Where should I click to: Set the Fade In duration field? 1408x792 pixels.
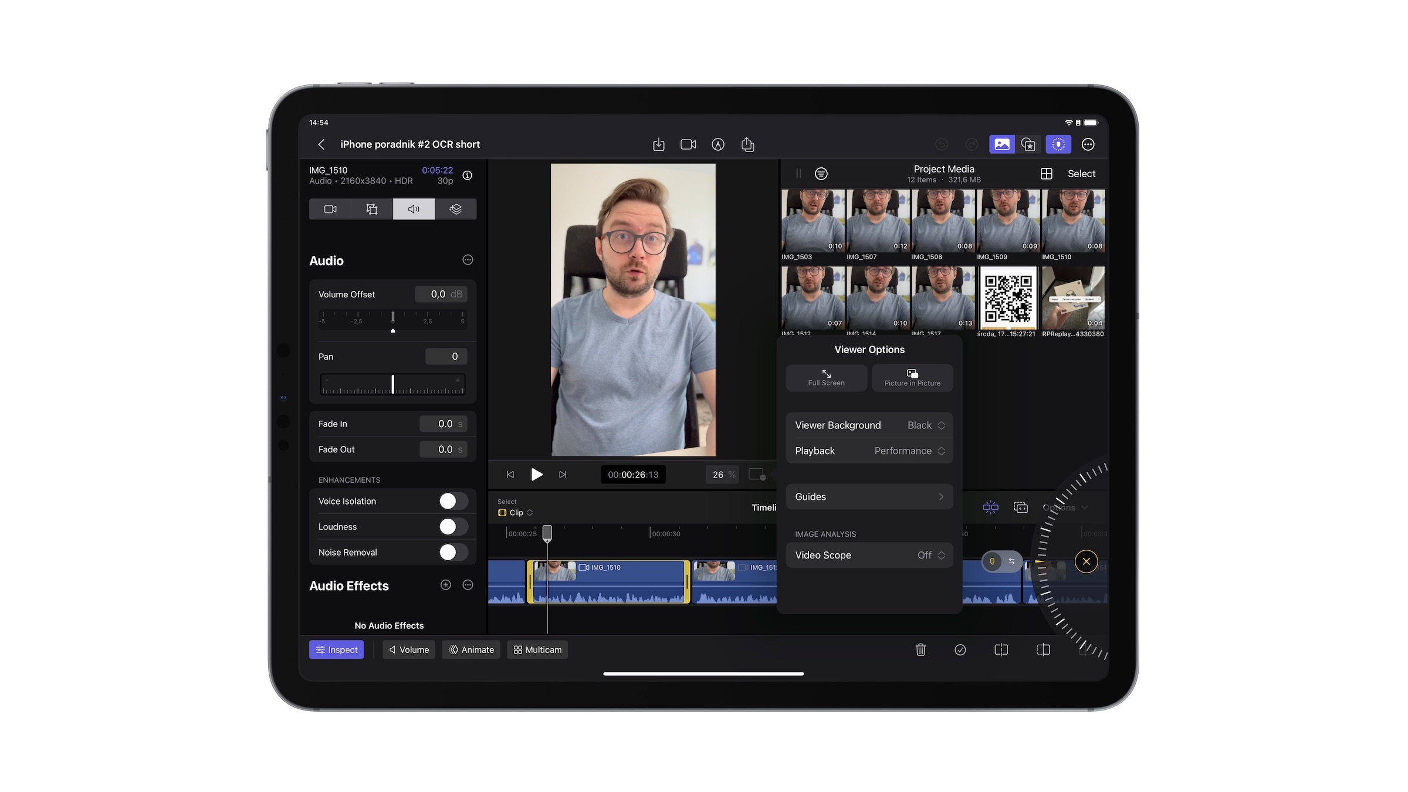pos(444,424)
